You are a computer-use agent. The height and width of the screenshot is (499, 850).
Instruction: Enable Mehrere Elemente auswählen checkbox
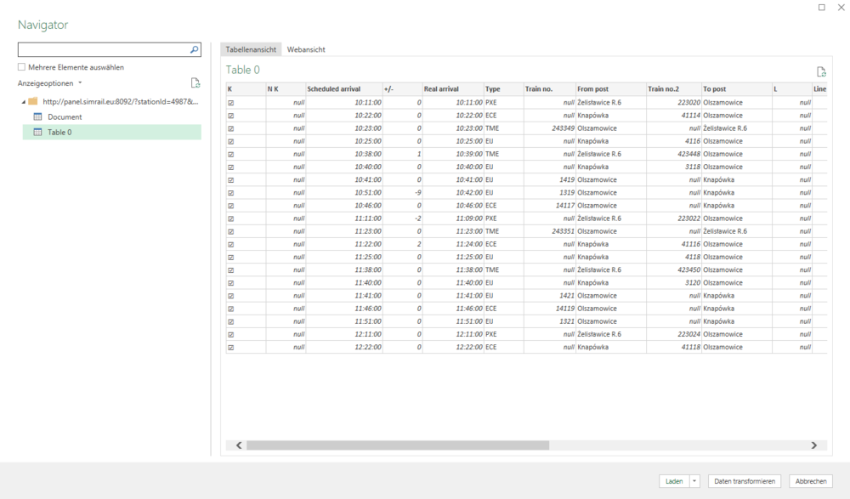coord(22,67)
